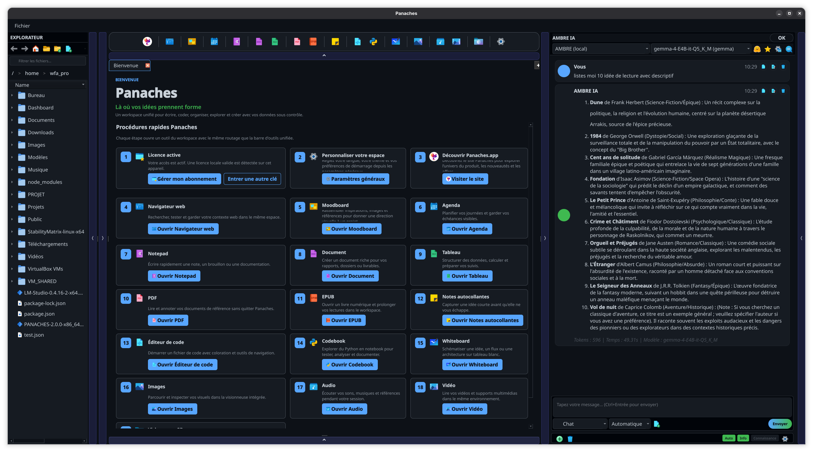Start a new chat with green plus
This screenshot has width=813, height=452.
click(x=559, y=438)
